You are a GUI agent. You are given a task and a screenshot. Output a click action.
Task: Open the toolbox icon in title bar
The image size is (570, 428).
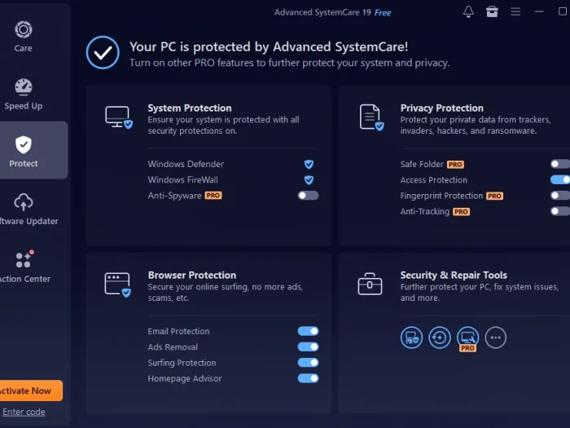[492, 11]
